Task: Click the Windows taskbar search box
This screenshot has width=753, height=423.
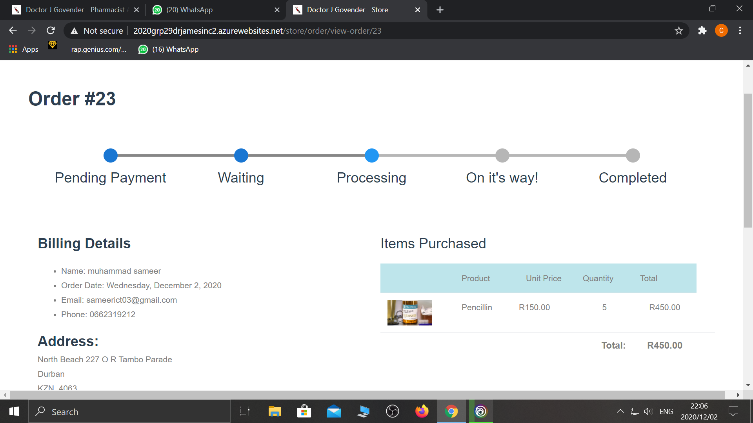Action: pos(129,412)
